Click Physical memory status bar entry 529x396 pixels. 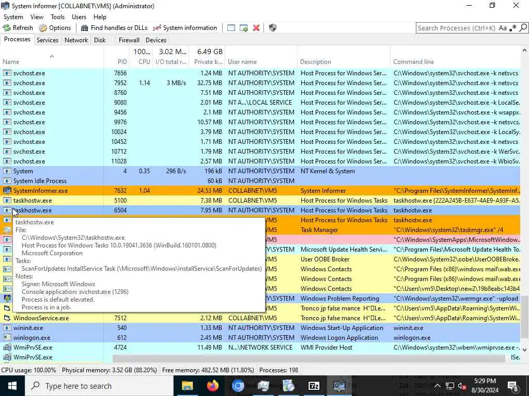point(110,370)
